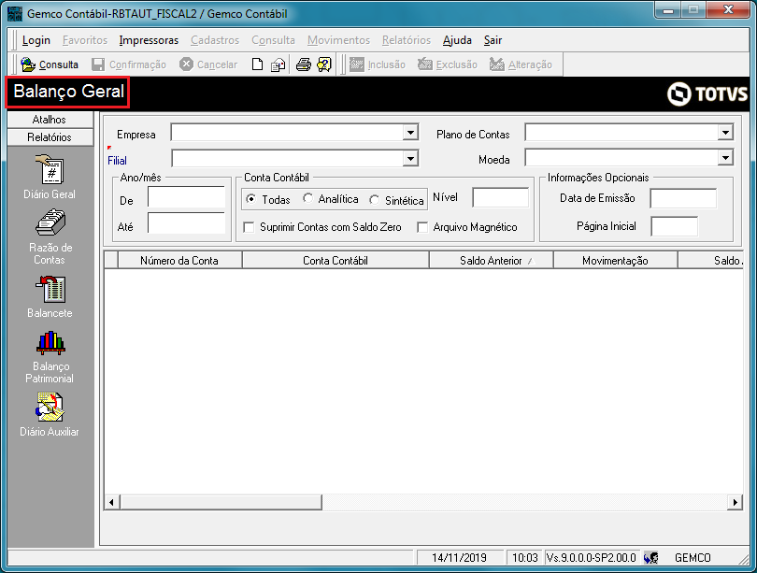Select the Sintética radio option
This screenshot has height=573, width=757.
coord(374,200)
